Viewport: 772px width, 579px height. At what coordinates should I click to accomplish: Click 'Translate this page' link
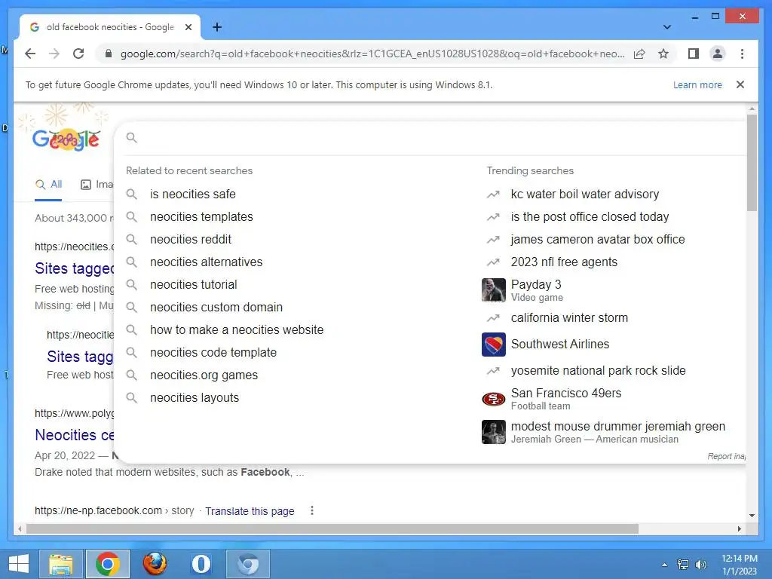tap(250, 511)
